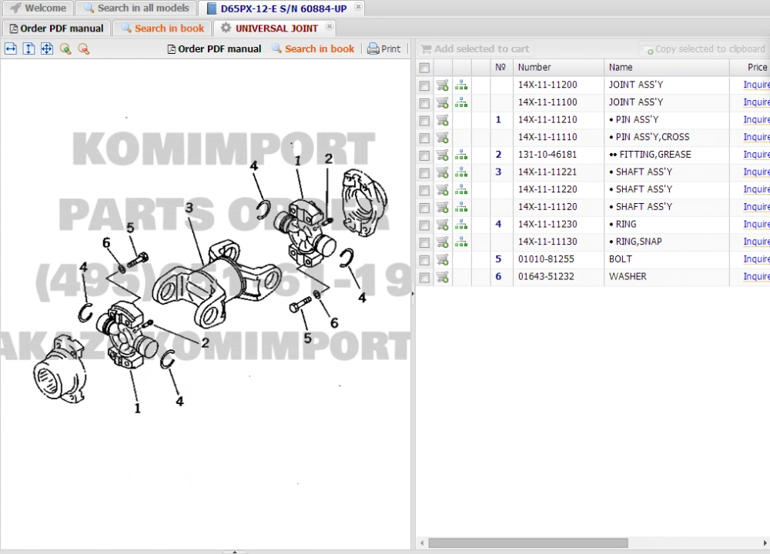Viewport: 770px width, 554px height.
Task: Click Copy selected to clipboard
Action: point(703,49)
